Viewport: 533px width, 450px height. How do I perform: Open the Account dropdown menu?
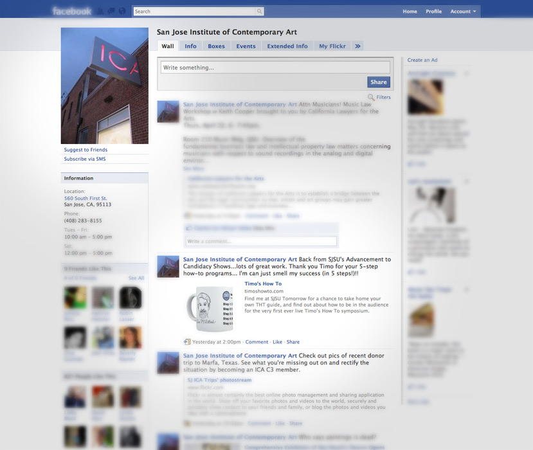pos(463,12)
